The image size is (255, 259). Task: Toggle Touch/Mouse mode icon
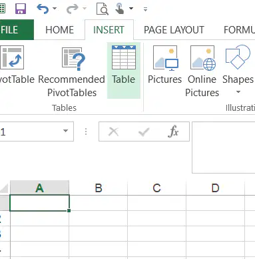(120, 9)
